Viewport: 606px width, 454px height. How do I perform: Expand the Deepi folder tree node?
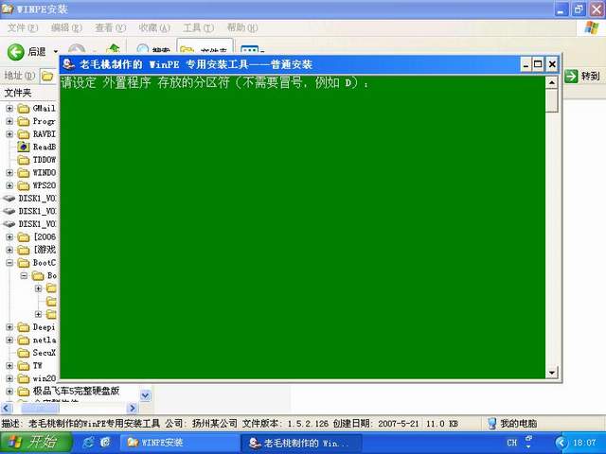click(x=9, y=327)
